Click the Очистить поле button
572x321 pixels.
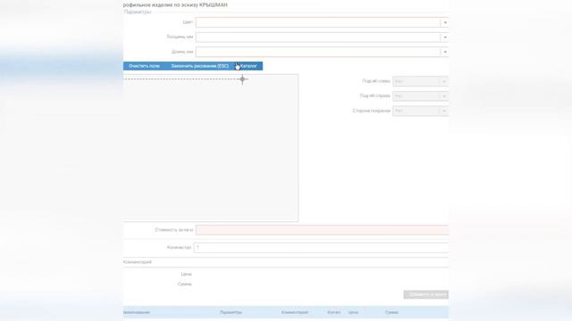144,66
